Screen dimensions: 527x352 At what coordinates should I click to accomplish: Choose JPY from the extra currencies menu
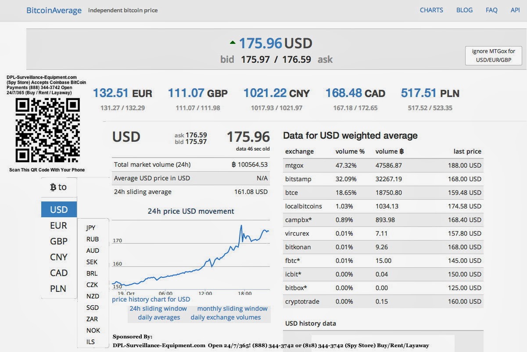click(91, 228)
